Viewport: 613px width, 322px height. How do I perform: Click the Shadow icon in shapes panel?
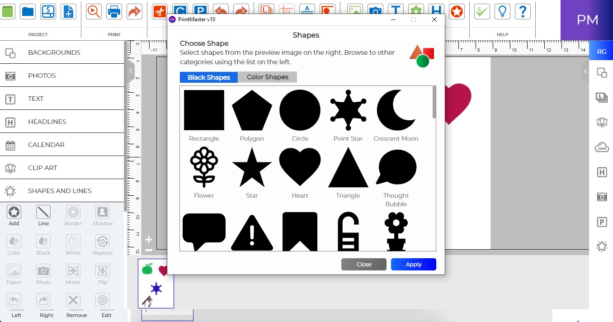(x=103, y=212)
